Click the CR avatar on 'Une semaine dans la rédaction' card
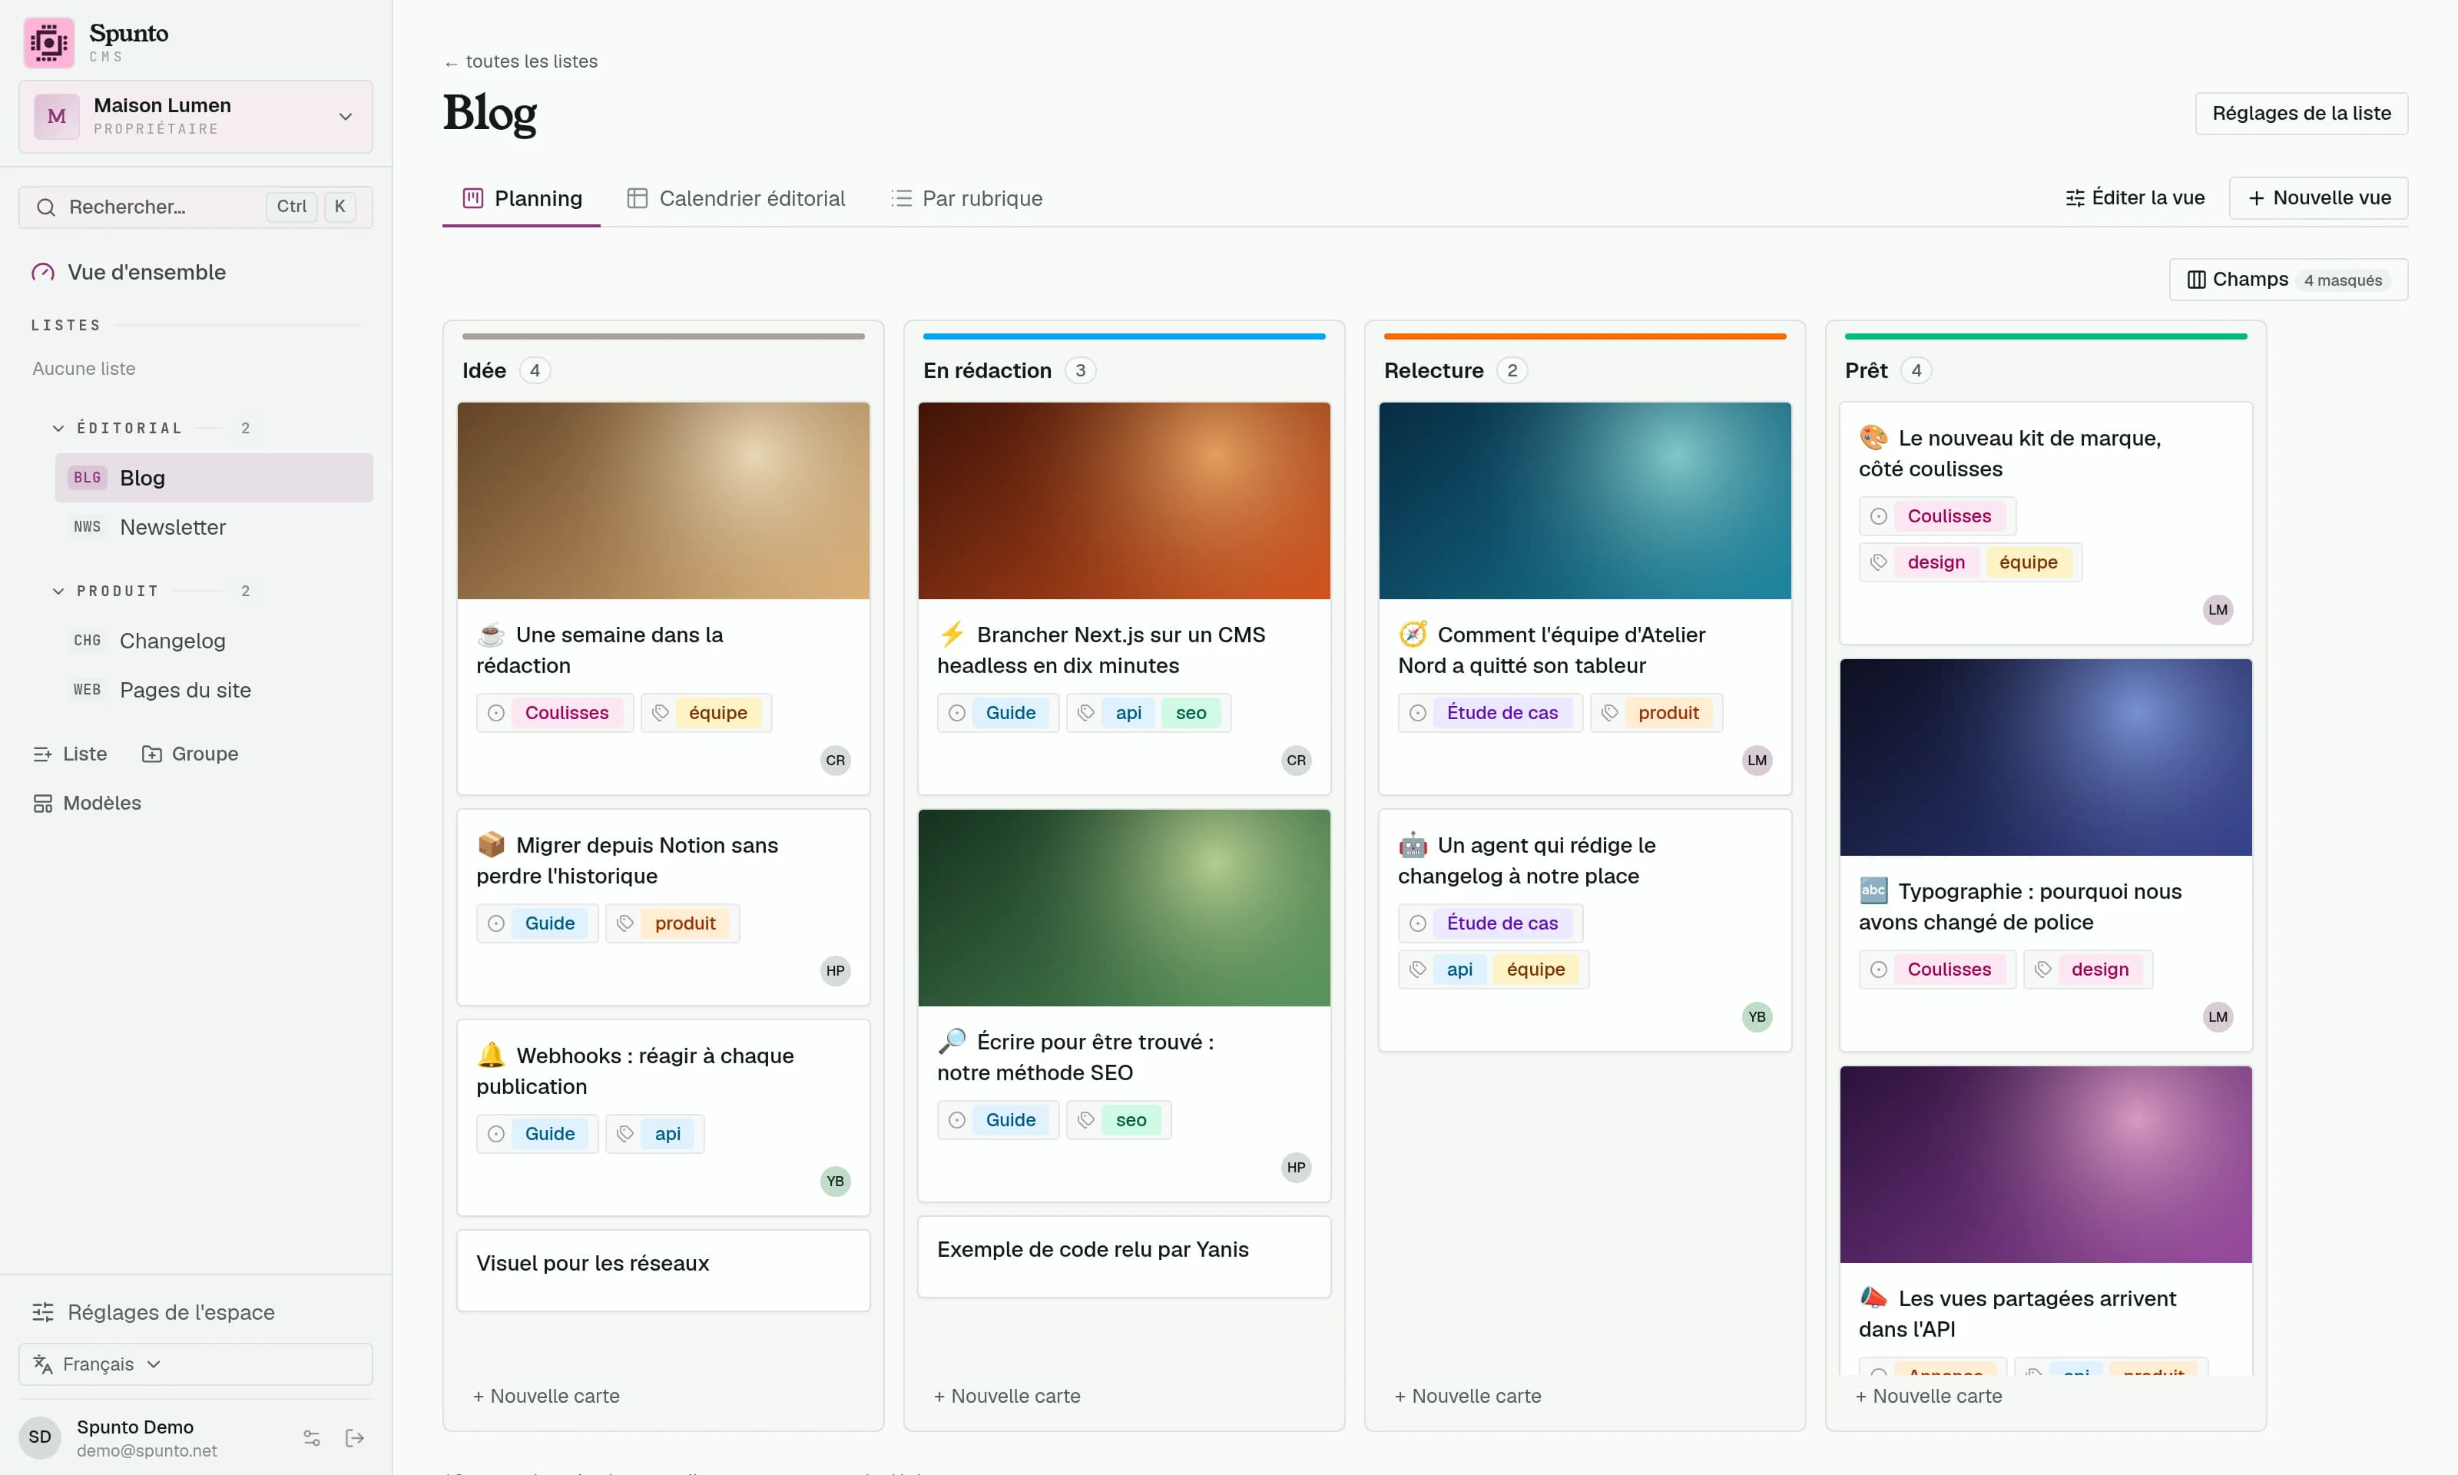The height and width of the screenshot is (1475, 2458). pyautogui.click(x=836, y=761)
